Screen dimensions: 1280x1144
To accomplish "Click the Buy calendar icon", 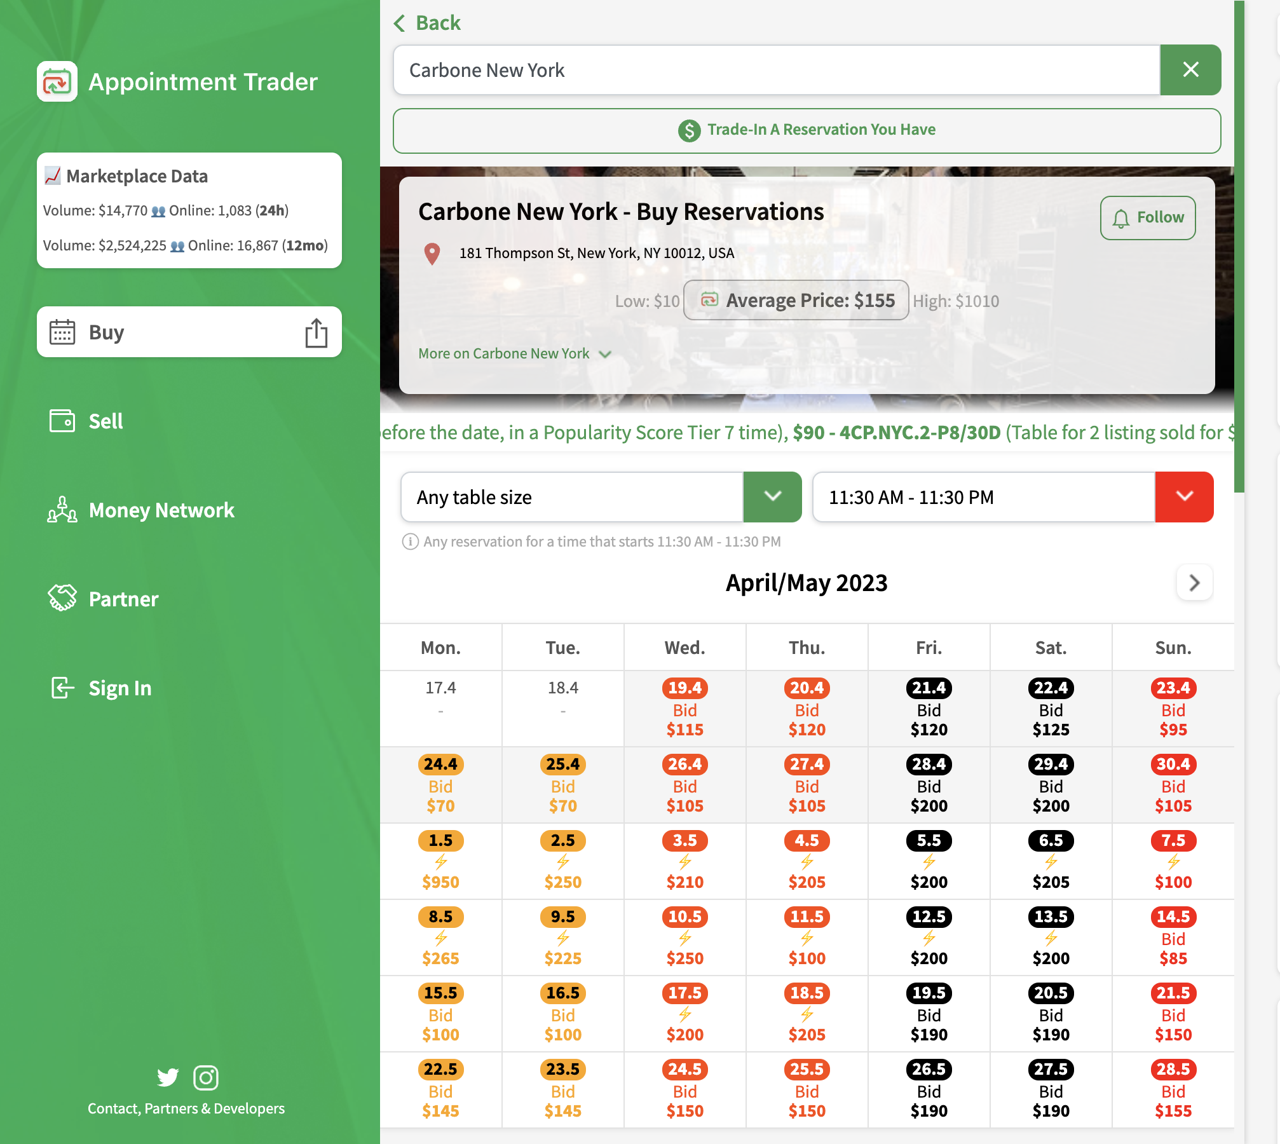I will [62, 332].
